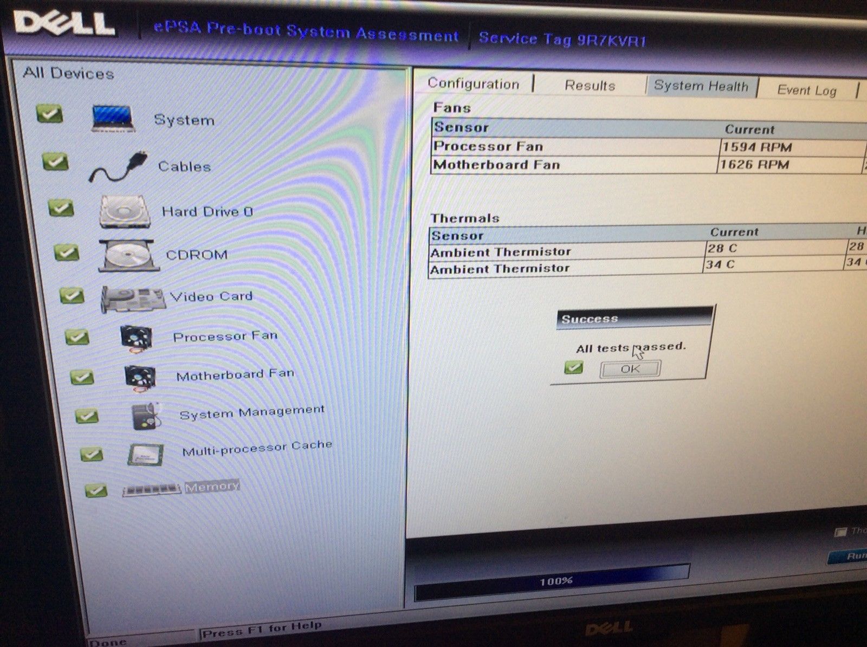This screenshot has height=647, width=867.
Task: Select the Processor Fan icon
Action: pyautogui.click(x=135, y=338)
